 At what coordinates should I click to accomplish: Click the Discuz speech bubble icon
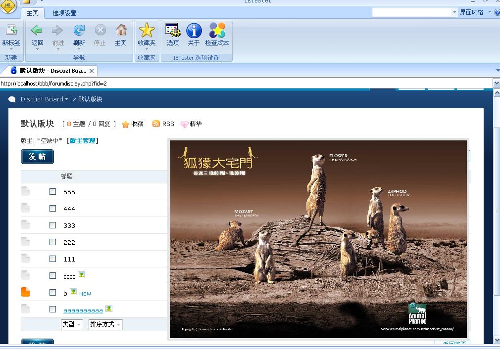point(12,99)
